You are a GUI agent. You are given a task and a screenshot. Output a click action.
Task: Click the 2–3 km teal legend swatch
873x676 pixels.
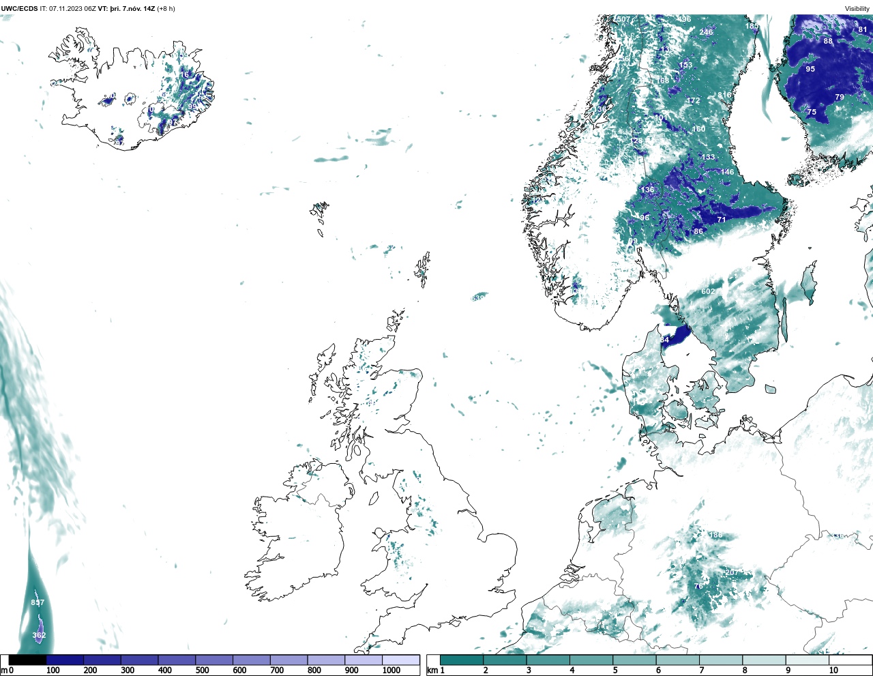point(505,660)
